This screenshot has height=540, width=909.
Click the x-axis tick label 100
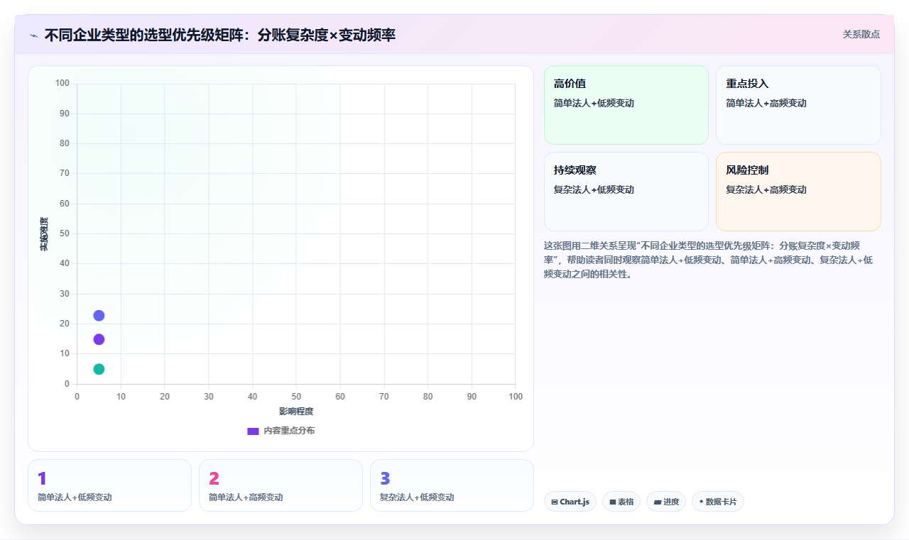(515, 397)
